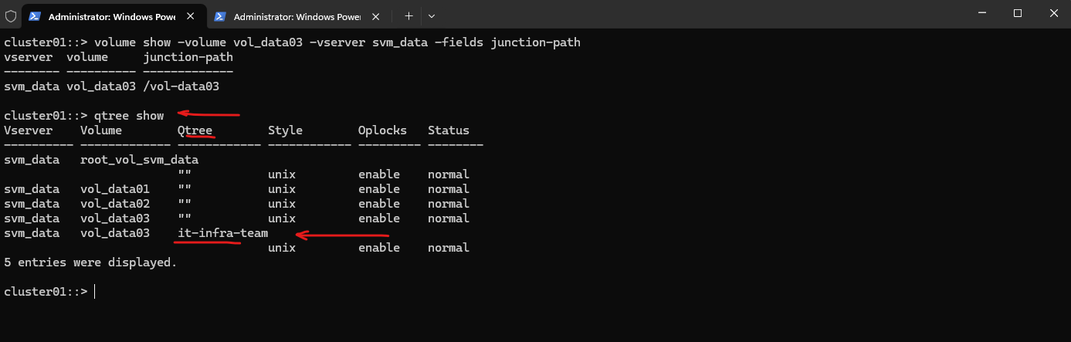Click the PowerShell icon on the second tab

[x=220, y=15]
